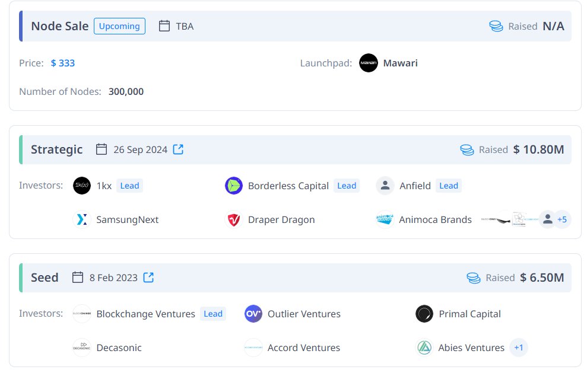587x373 pixels.
Task: Click the Lead badge next to 1kx
Action: point(129,186)
